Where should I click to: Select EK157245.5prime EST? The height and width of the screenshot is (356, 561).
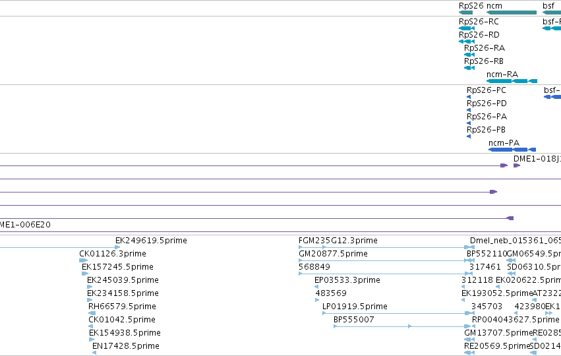tap(117, 267)
